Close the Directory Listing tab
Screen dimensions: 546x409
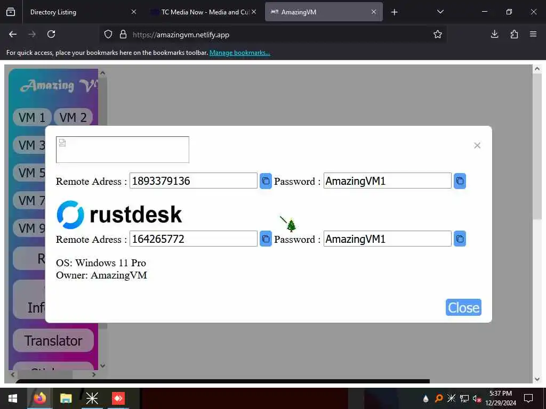134,12
